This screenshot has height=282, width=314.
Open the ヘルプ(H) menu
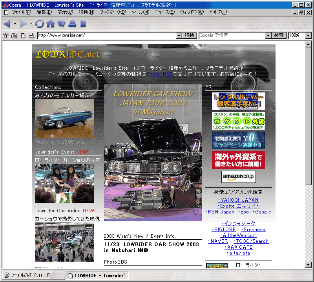coord(218,13)
